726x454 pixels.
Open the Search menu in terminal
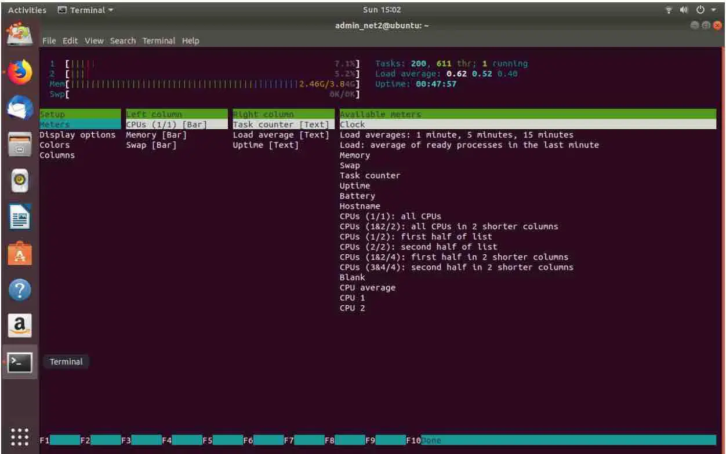122,41
